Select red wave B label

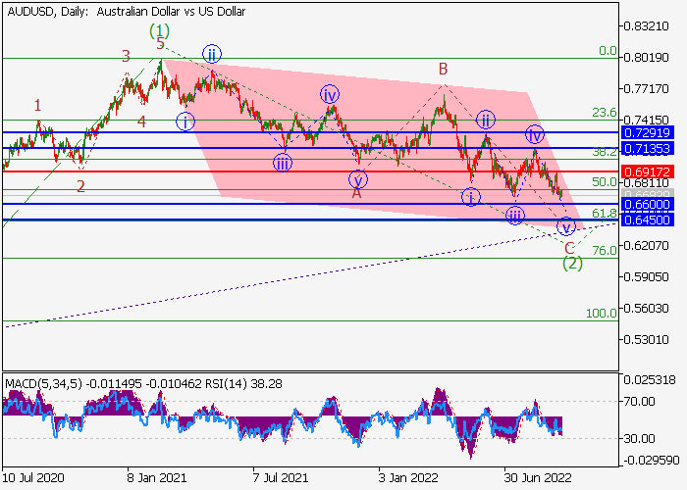444,69
